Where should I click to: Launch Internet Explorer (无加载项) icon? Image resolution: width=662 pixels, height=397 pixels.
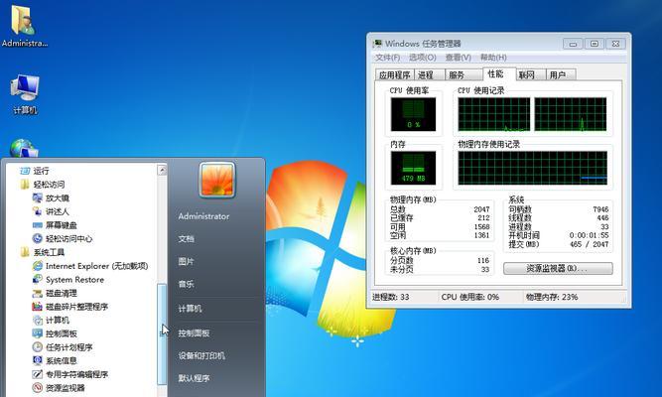pos(38,266)
